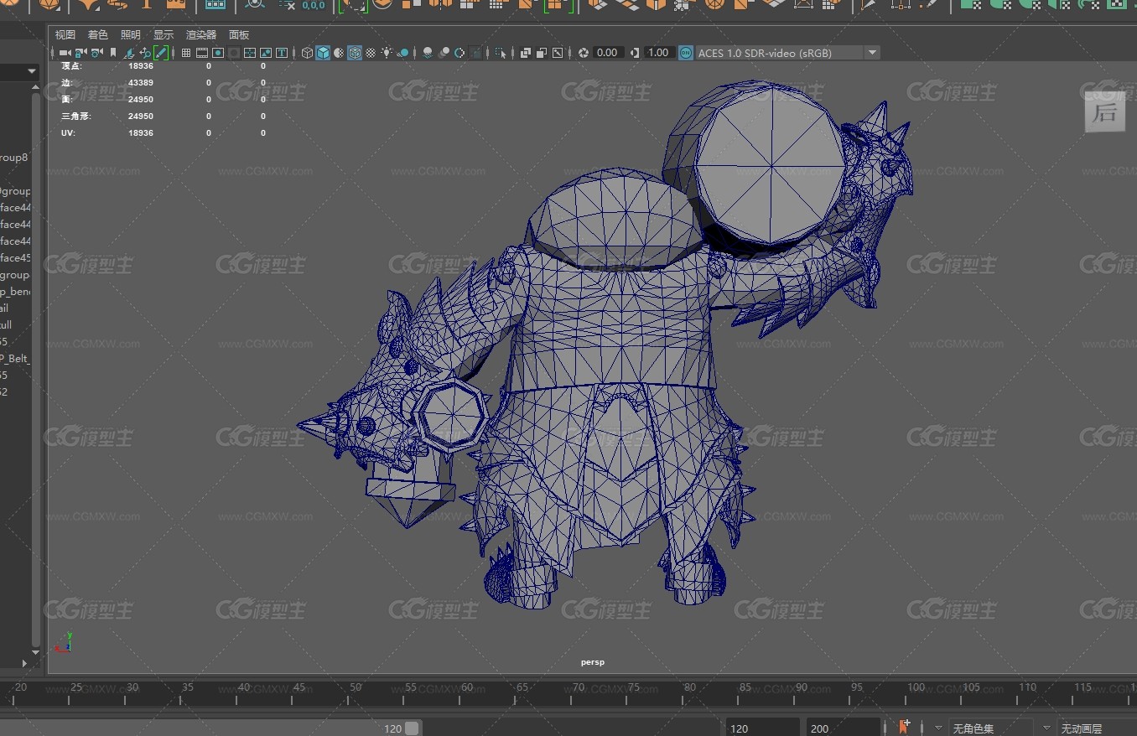Click the Screen Space Ambient Occlusion icon
The height and width of the screenshot is (736, 1137).
(428, 53)
